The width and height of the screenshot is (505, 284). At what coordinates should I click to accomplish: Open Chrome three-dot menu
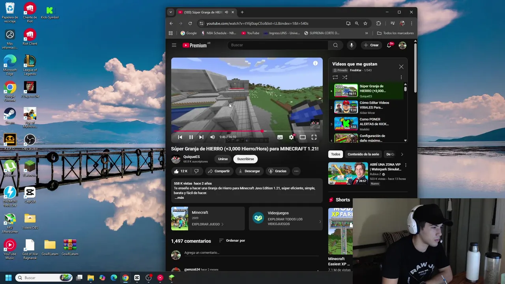pyautogui.click(x=411, y=23)
